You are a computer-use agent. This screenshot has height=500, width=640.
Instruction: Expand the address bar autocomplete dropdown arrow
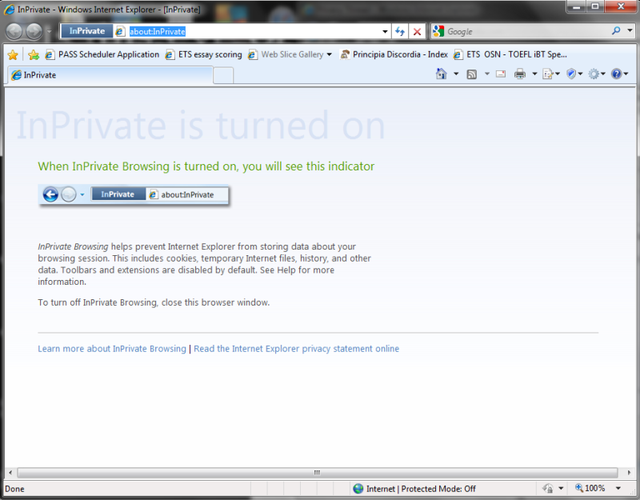(385, 31)
